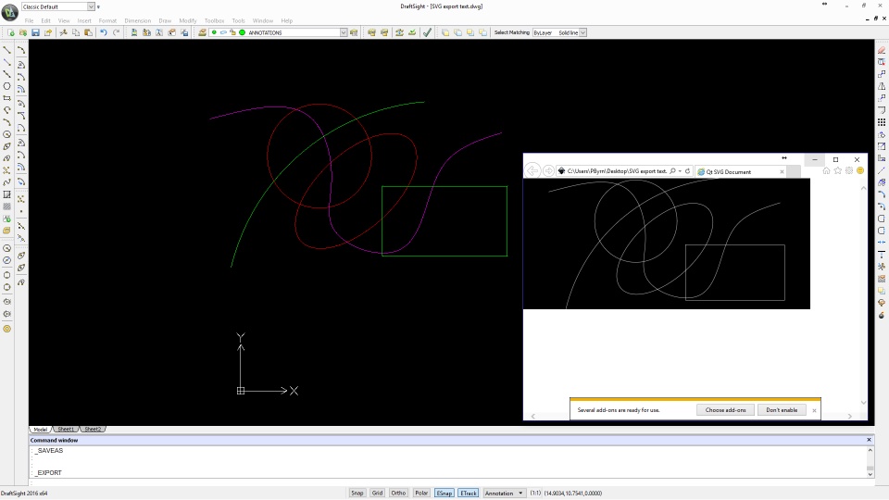
Task: Click the Choose add-ons button
Action: pyautogui.click(x=726, y=409)
